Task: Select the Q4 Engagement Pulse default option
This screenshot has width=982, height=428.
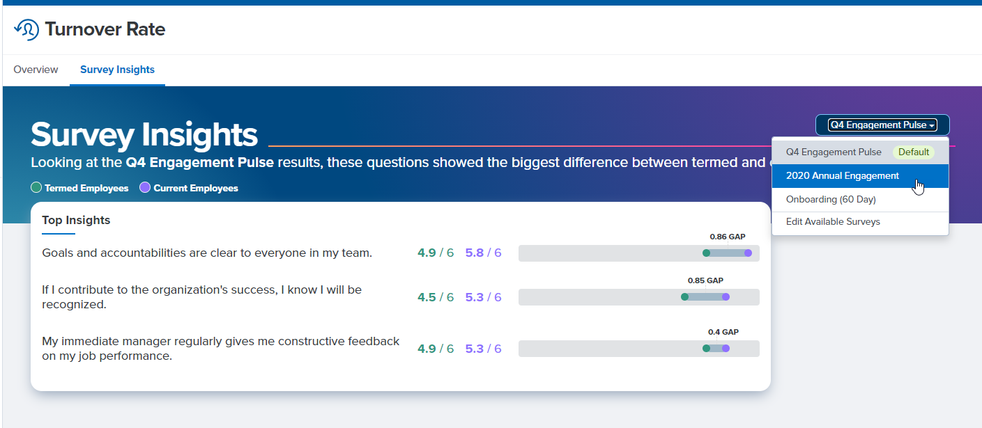Action: click(x=834, y=152)
